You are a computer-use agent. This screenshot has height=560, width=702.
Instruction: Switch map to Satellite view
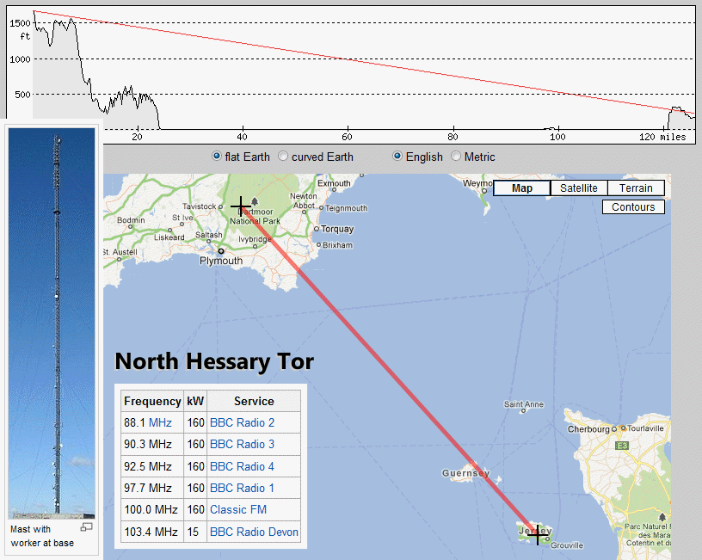(578, 188)
